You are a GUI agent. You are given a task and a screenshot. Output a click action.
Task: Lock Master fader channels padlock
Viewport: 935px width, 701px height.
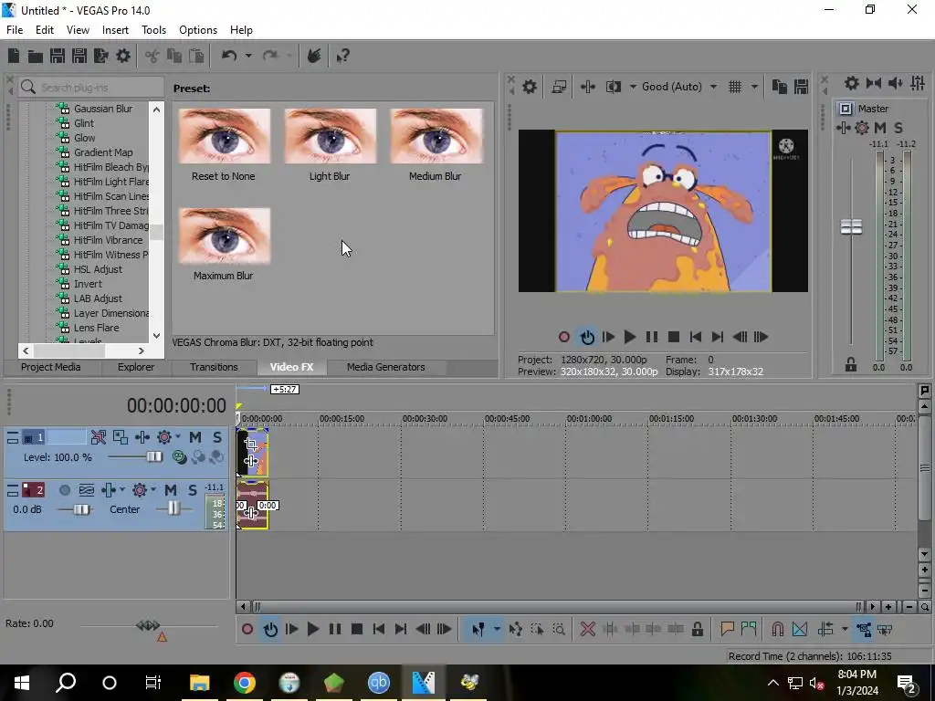pos(851,365)
